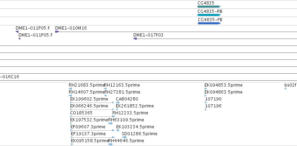Open the EP09607.3prime EST label
Image resolution: width=297 pixels, height=146 pixels.
click(x=88, y=127)
